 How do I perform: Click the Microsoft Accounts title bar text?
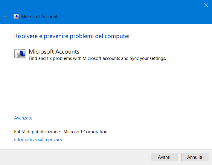40,17
